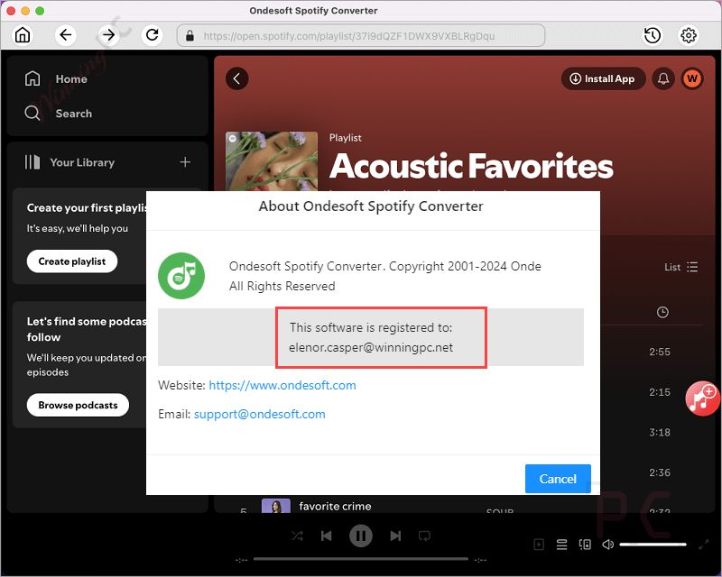Open Your Library

(x=69, y=162)
